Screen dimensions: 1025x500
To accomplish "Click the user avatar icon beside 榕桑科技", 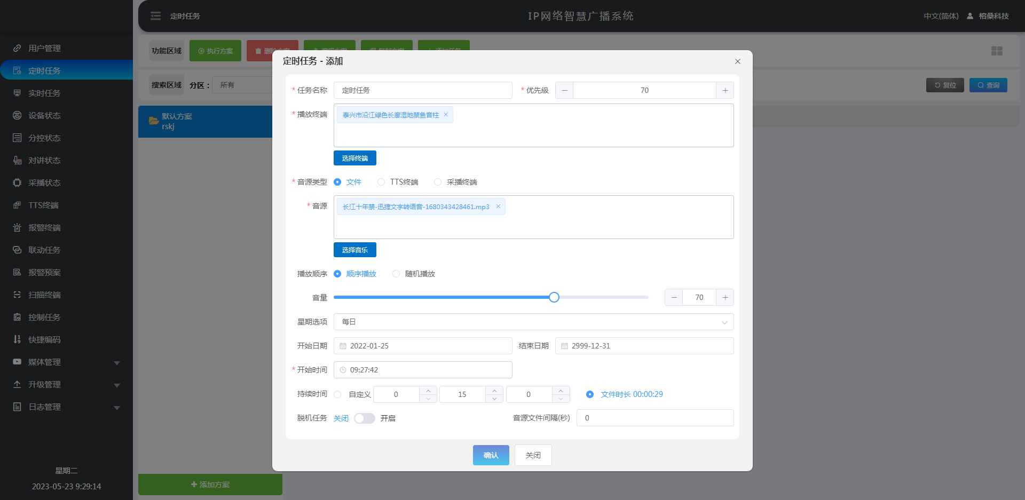I will (970, 16).
